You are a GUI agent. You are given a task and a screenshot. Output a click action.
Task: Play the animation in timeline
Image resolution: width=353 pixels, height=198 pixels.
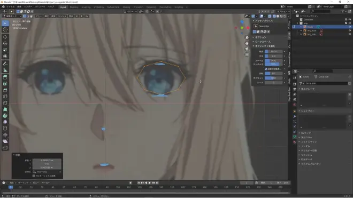(149, 183)
